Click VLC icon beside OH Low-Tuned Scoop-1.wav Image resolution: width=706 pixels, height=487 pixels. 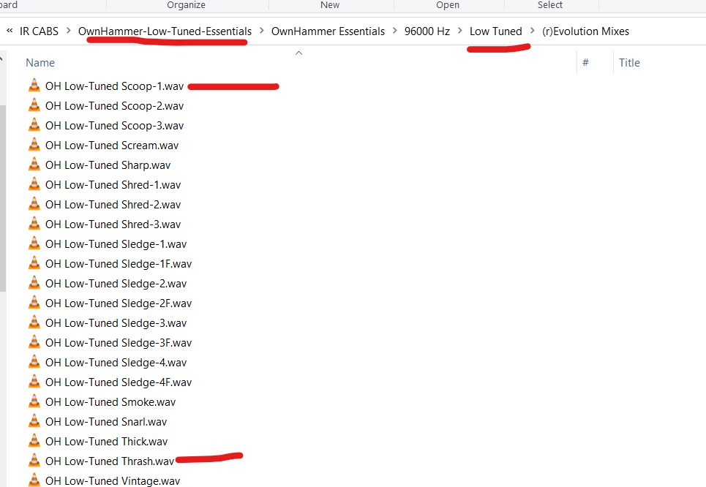coord(34,86)
